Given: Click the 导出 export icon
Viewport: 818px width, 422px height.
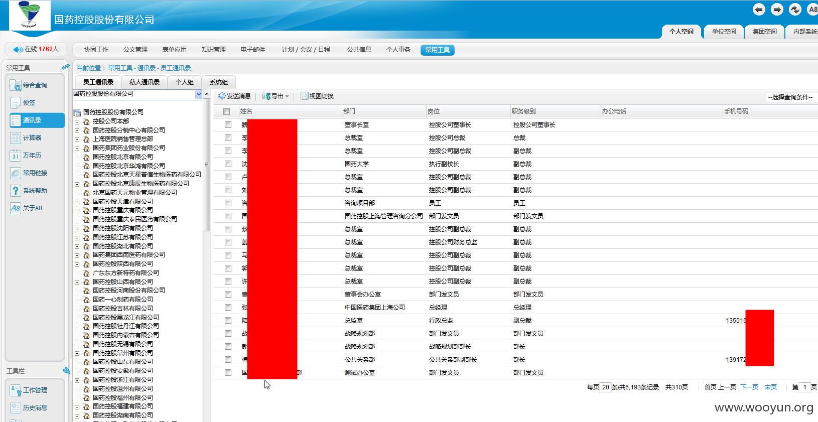Looking at the screenshot, I should pos(266,96).
